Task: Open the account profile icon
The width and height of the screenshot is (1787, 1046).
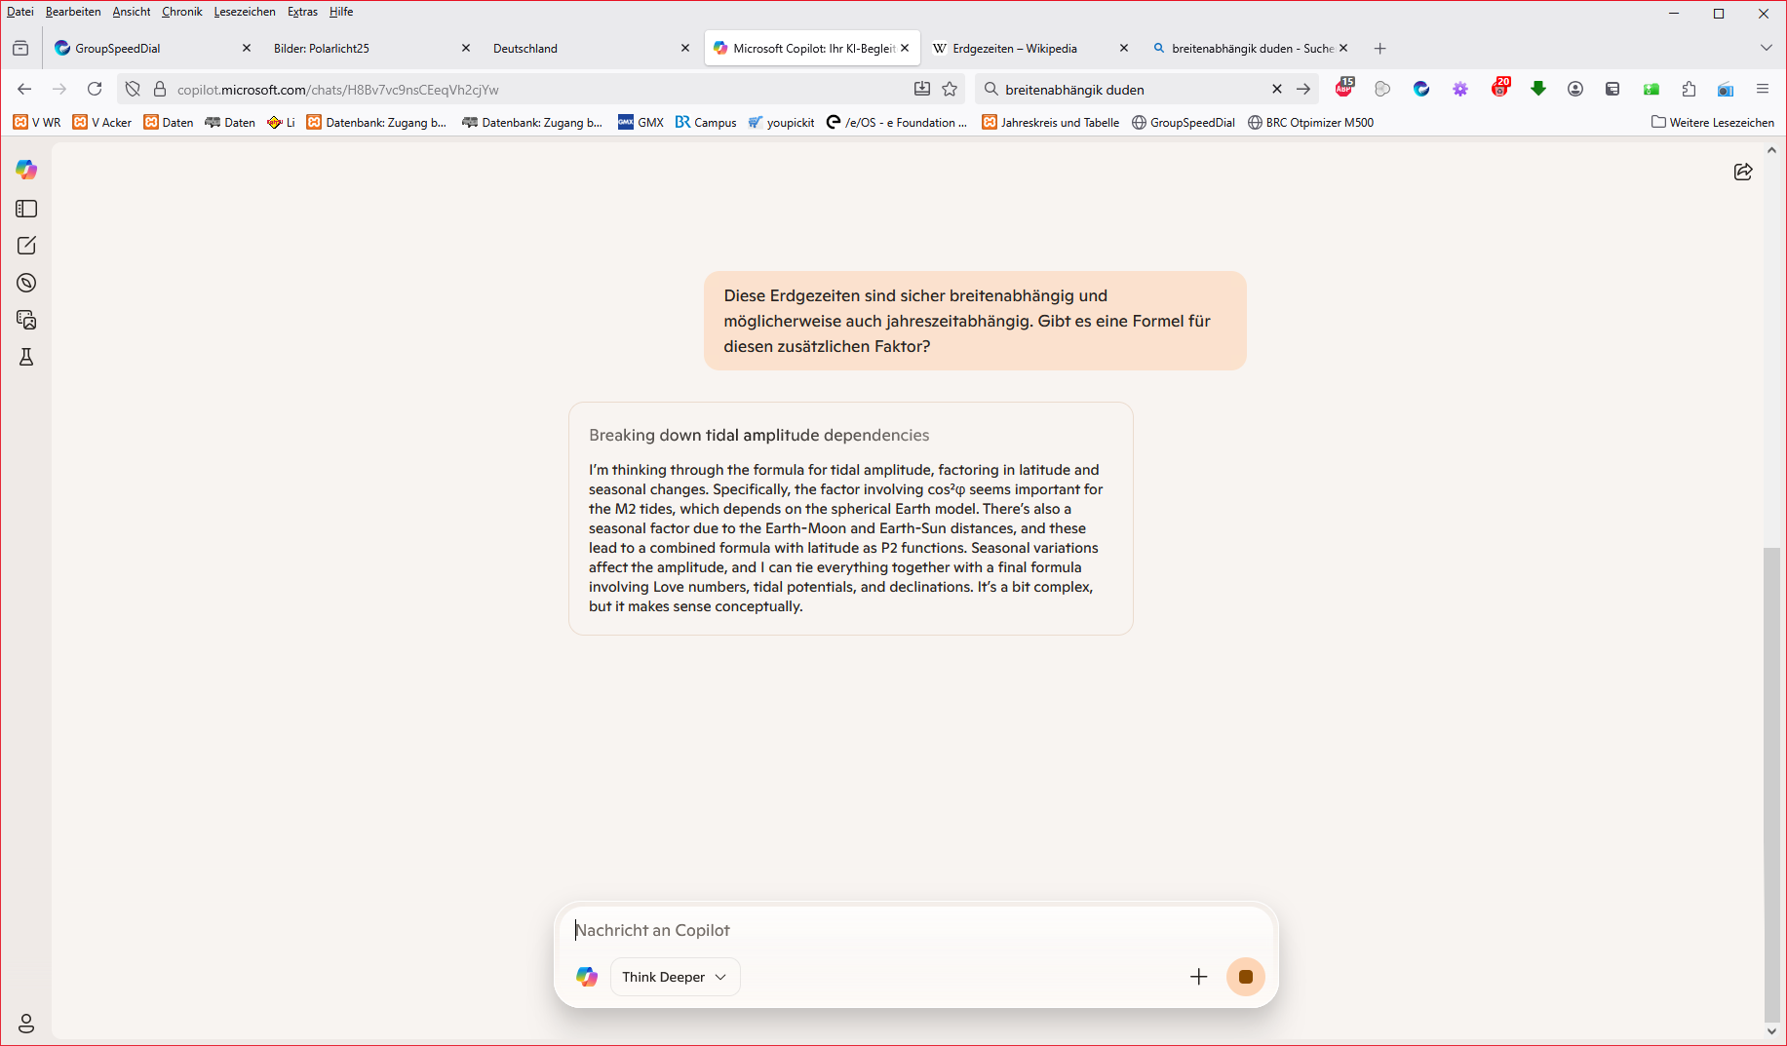Action: click(26, 1023)
